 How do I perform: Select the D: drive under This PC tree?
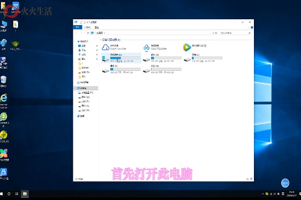click(x=84, y=97)
